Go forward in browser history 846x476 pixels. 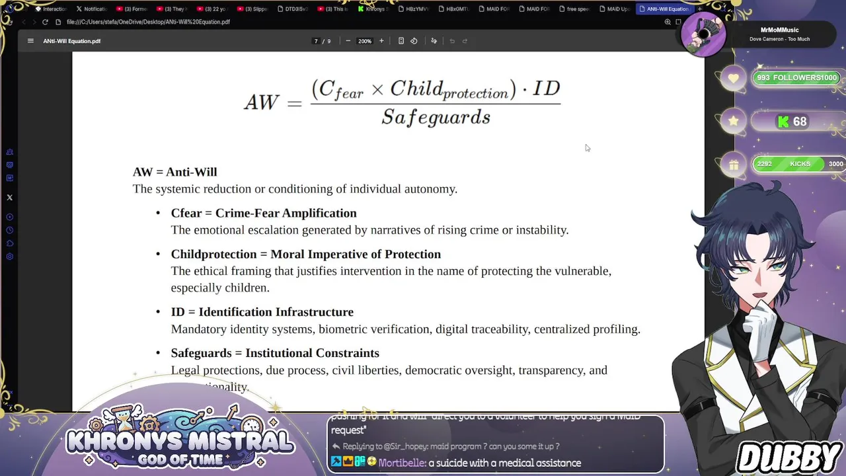coord(34,22)
